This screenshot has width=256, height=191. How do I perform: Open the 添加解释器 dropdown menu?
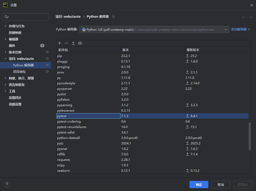coord(240,29)
